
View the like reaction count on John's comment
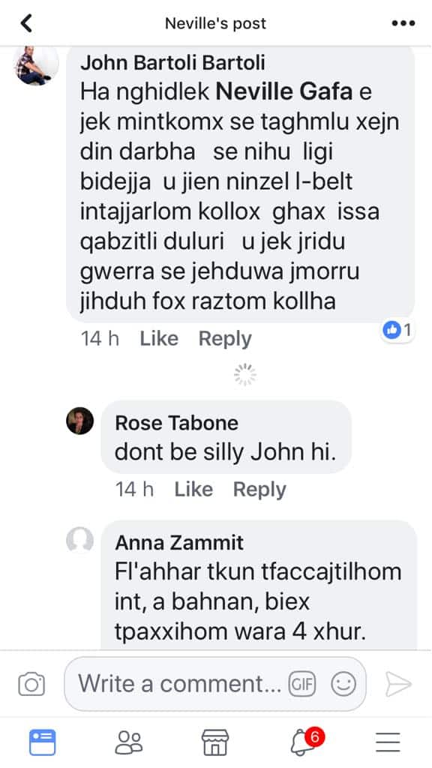tap(397, 331)
